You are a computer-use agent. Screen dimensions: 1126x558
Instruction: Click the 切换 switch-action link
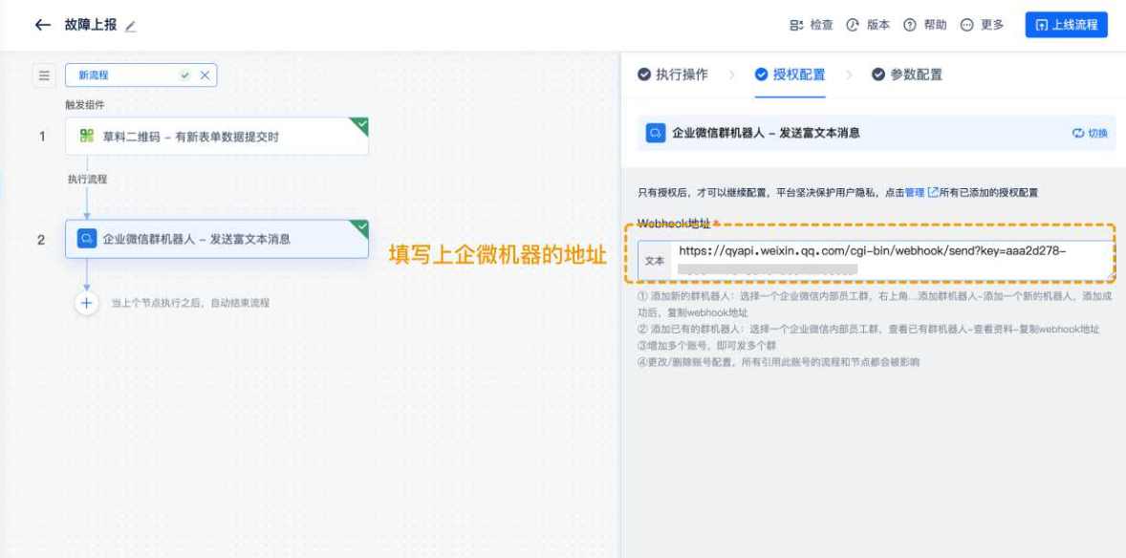pyautogui.click(x=1090, y=134)
